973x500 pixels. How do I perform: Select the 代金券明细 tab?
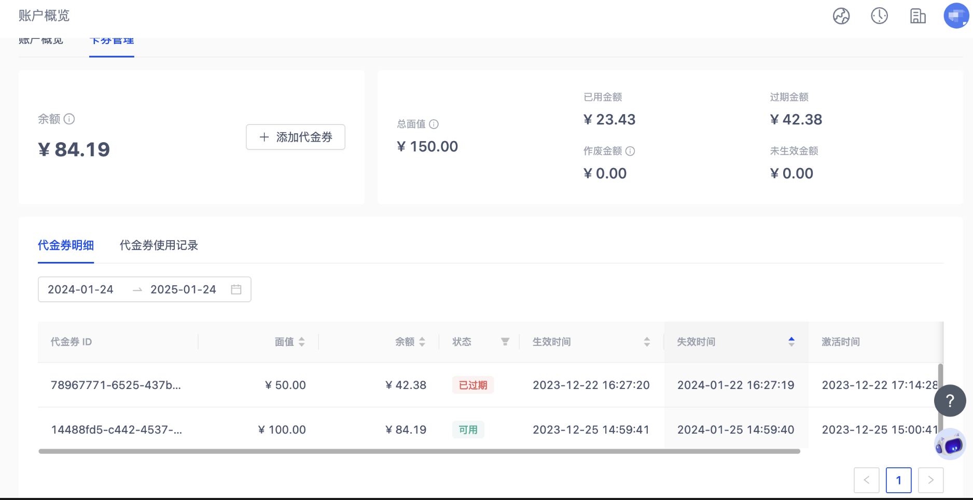coord(66,245)
